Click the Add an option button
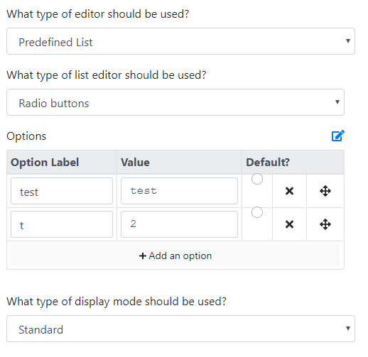This screenshot has width=368, height=357. [175, 256]
